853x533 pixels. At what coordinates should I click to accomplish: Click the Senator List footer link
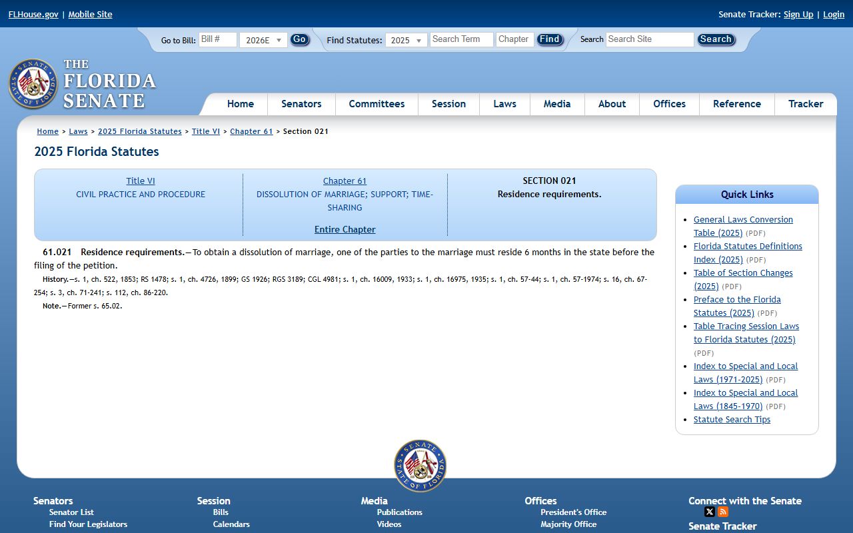coord(71,512)
